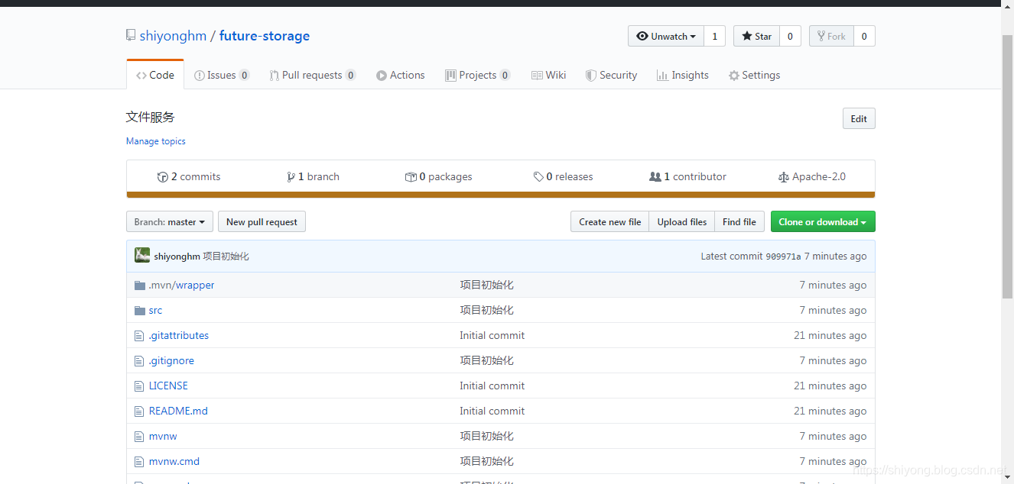
Task: Expand the Clone or download menu
Action: (x=822, y=221)
